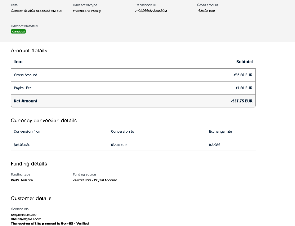Viewport: 295px width, 226px height.
Task: Select the $42.93 USD conversion from value
Action: pyautogui.click(x=22, y=145)
